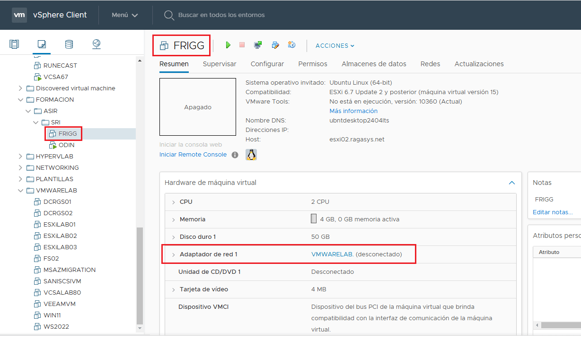Open the Networking inventory view
This screenshot has height=341, width=581.
tap(97, 44)
